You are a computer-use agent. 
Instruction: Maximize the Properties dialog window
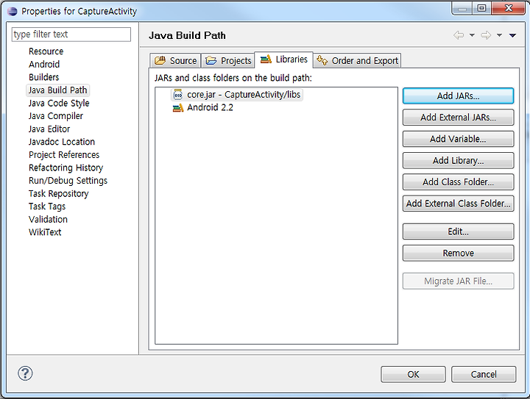481,8
